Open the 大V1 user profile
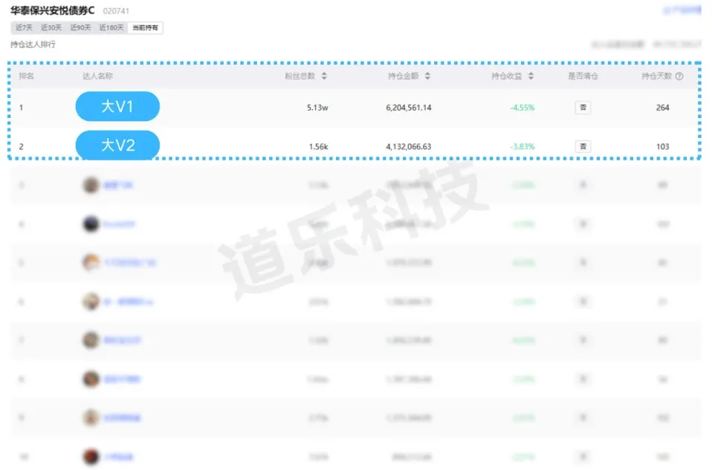This screenshot has height=470, width=712. coord(117,107)
